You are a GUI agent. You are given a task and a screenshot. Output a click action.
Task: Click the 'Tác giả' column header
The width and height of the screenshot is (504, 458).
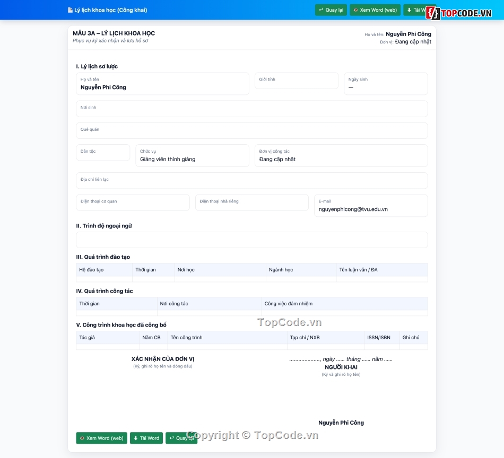pos(108,338)
